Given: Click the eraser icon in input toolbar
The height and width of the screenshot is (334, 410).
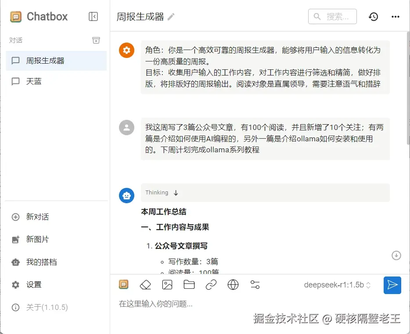Looking at the screenshot, I should [x=145, y=285].
